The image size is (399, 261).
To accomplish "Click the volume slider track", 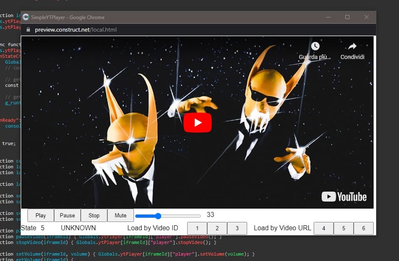I will point(168,216).
